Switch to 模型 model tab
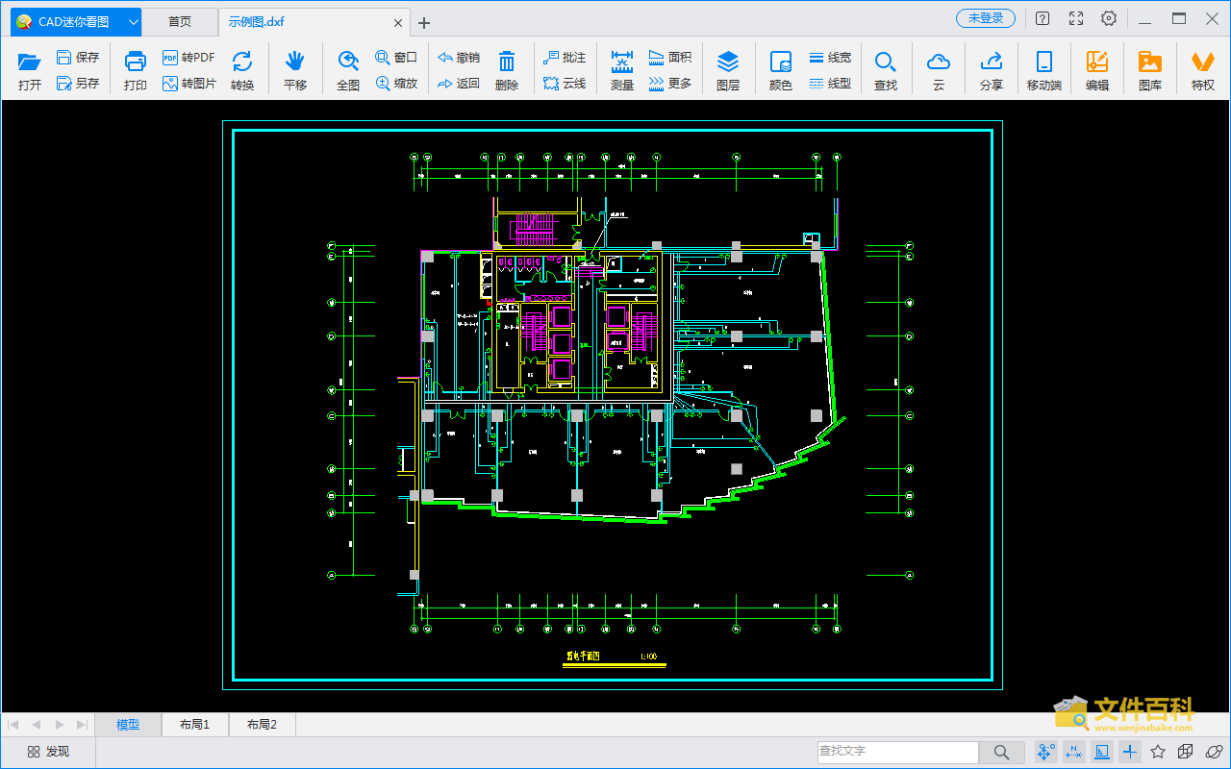 pyautogui.click(x=128, y=725)
